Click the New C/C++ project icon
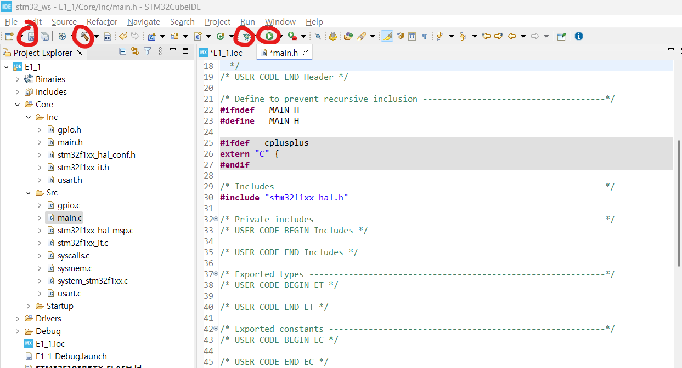 (x=151, y=36)
